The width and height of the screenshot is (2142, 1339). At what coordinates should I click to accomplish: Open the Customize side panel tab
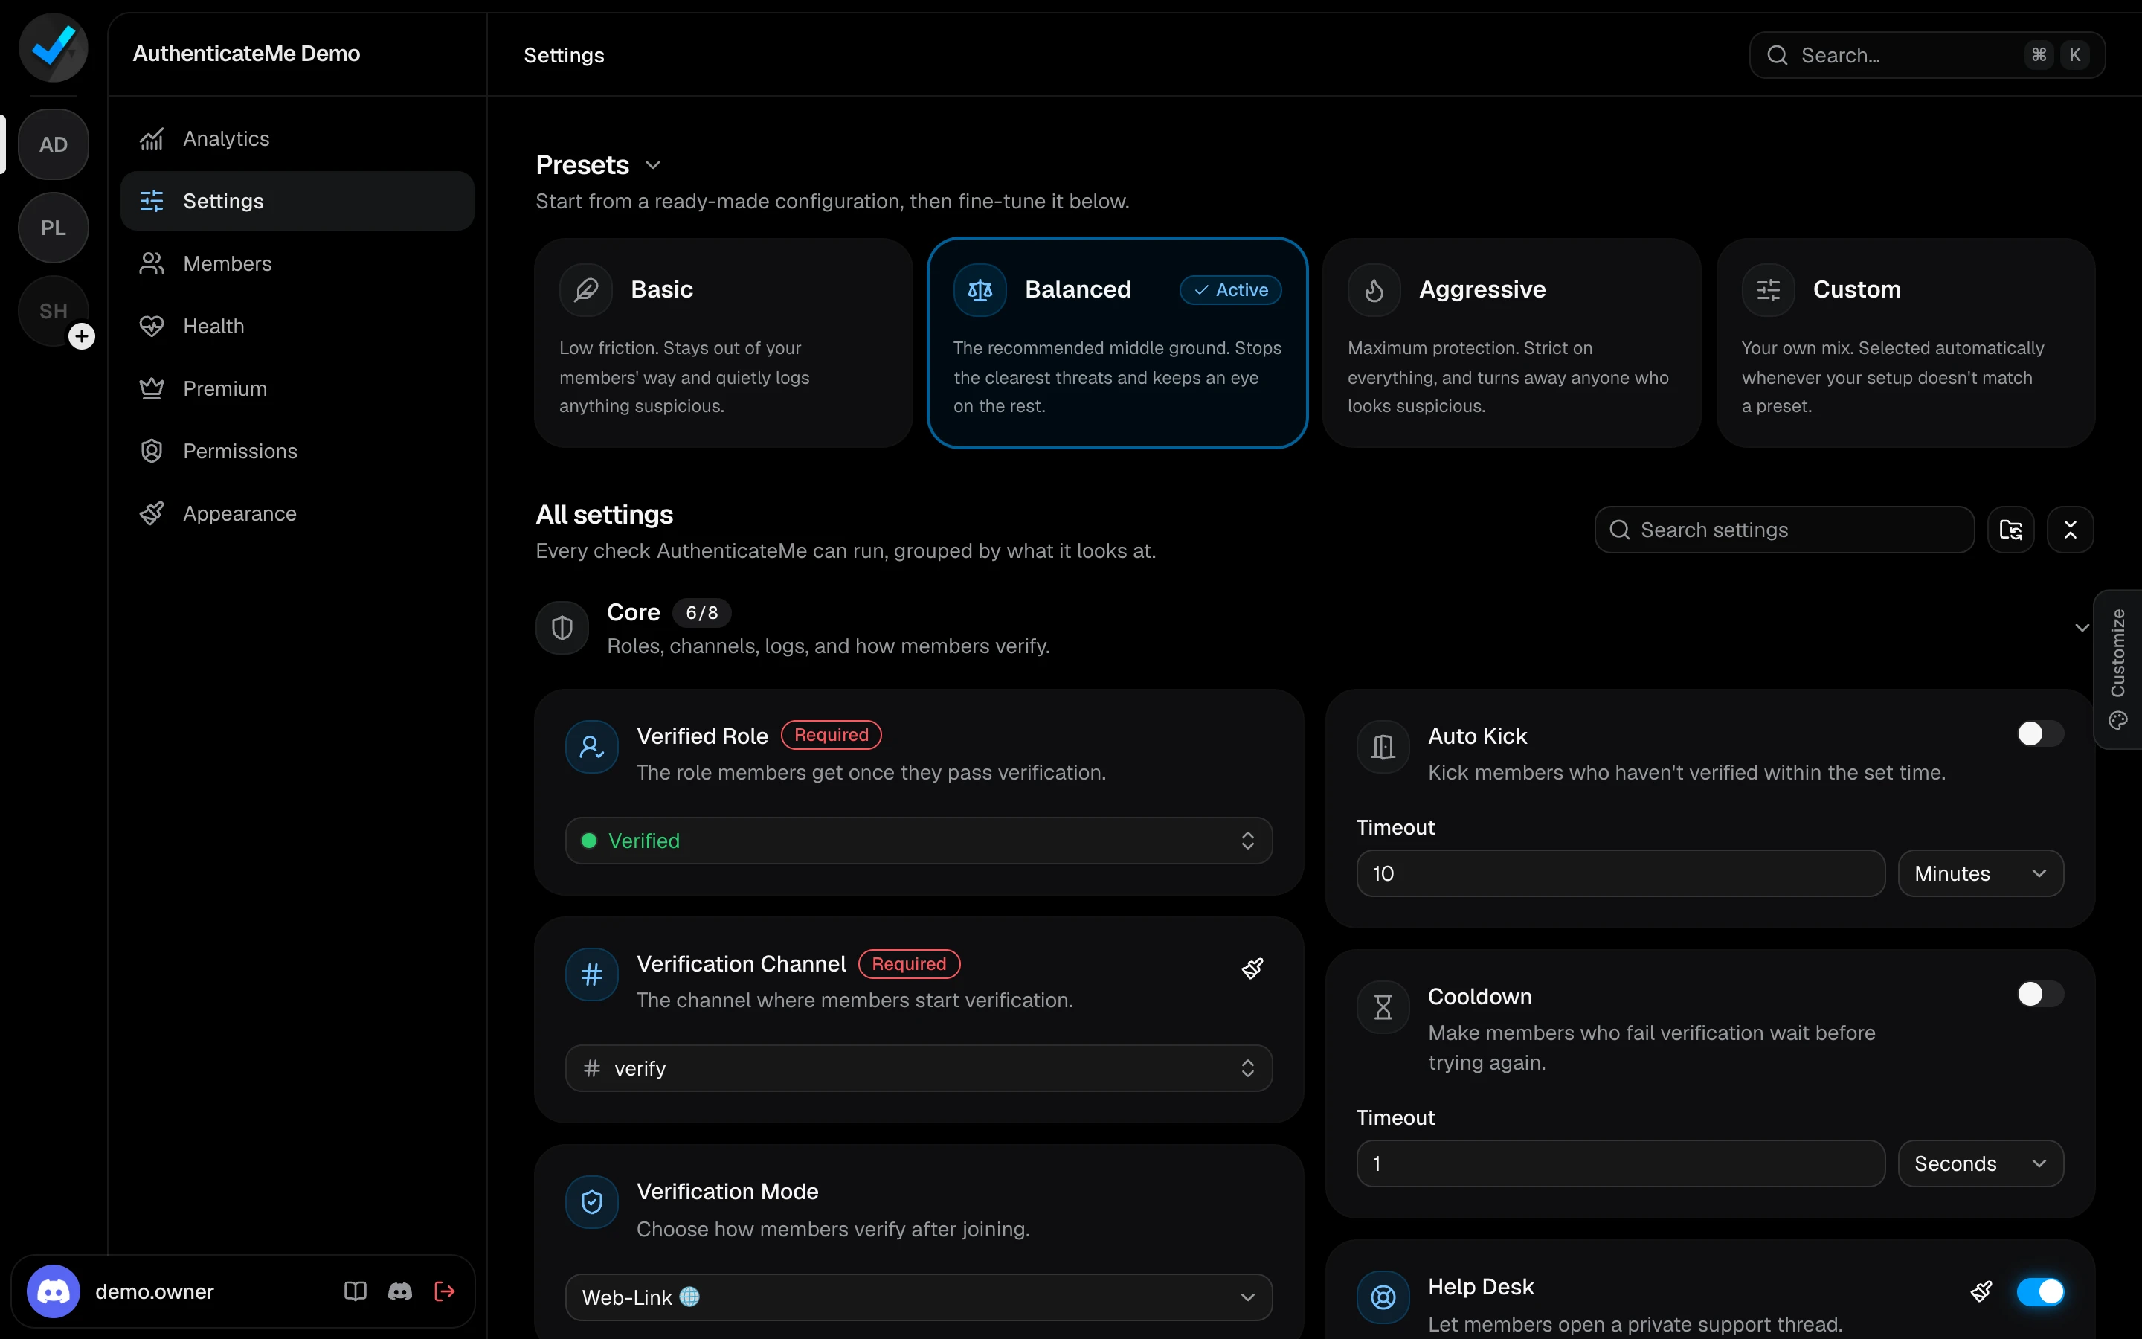tap(2117, 669)
